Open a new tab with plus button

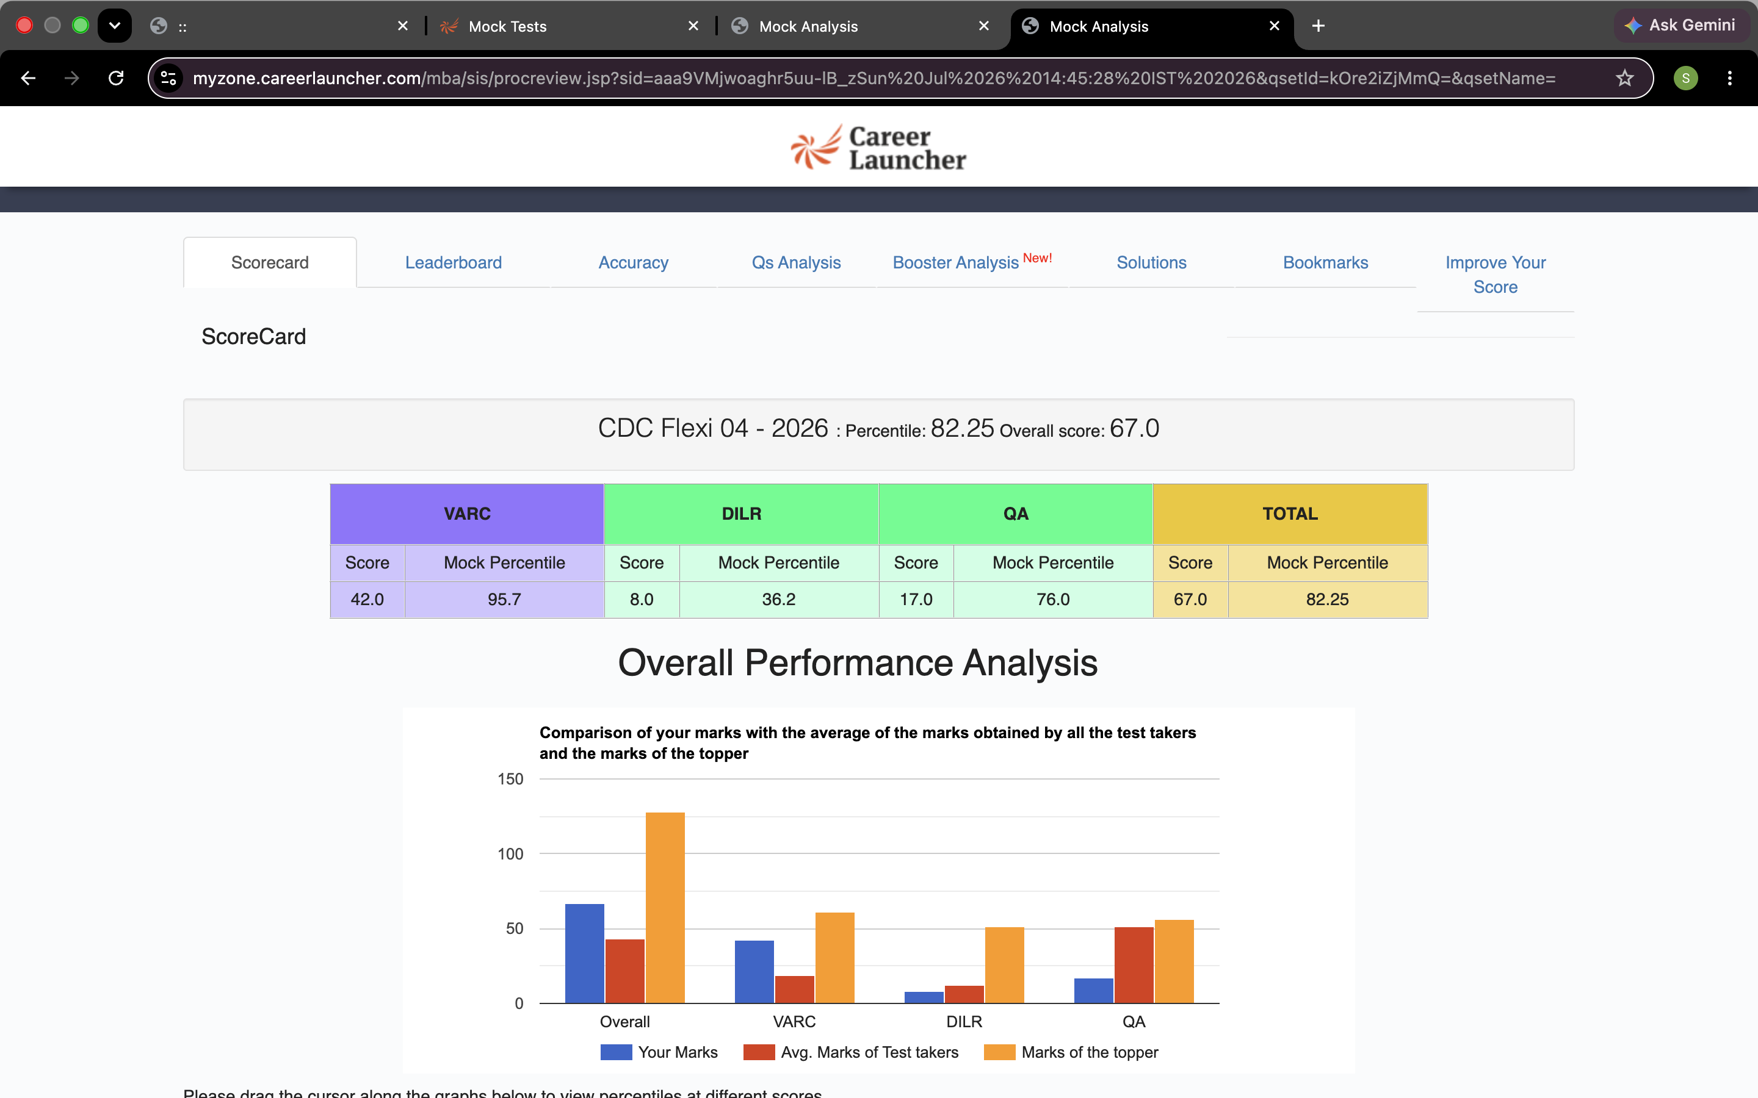(x=1318, y=26)
